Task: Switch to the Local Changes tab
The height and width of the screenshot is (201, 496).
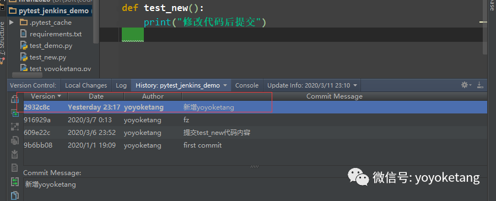Action: [86, 85]
